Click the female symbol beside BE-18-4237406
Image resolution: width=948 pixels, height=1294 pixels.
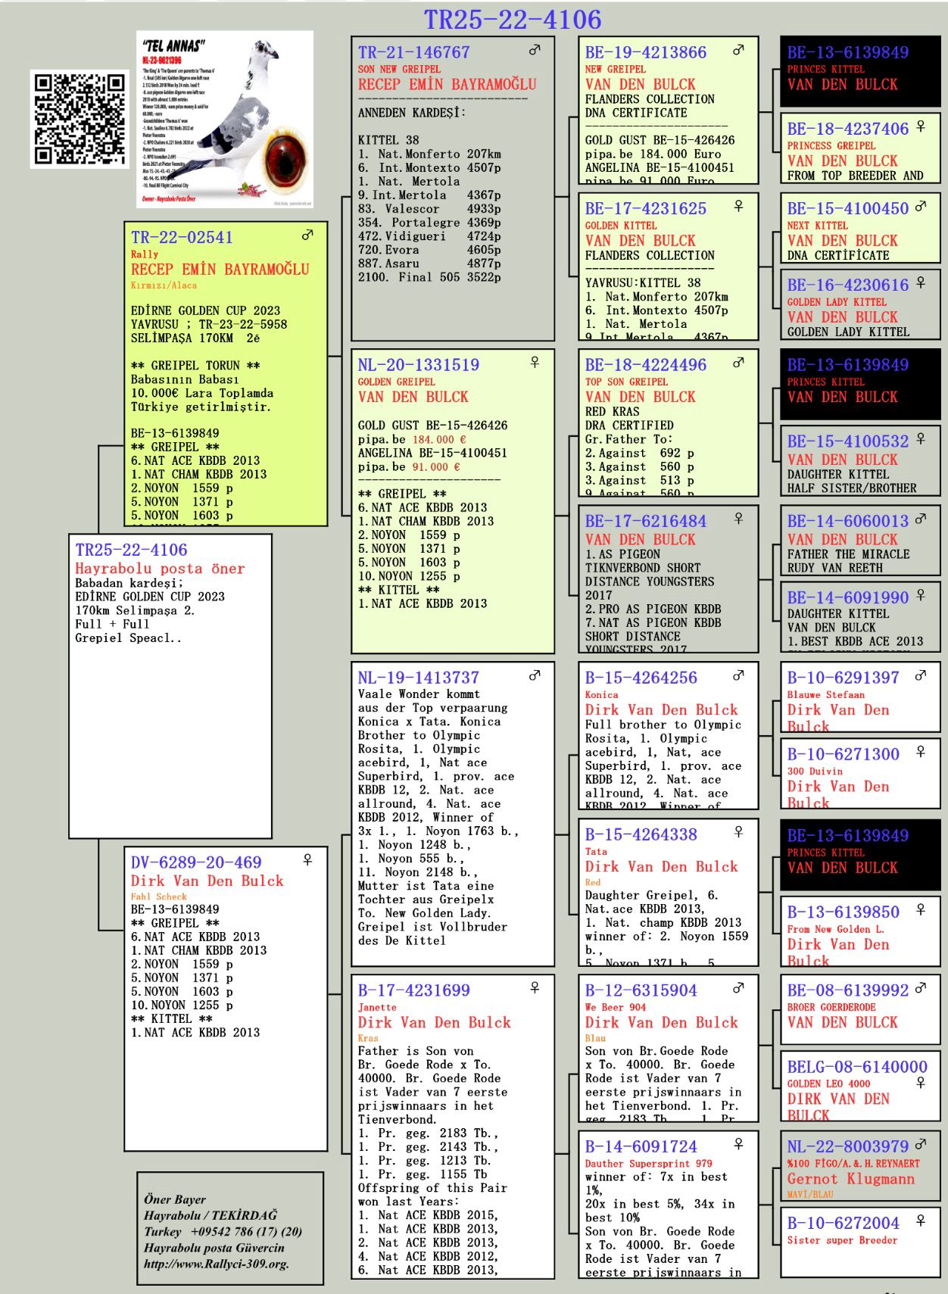921,126
